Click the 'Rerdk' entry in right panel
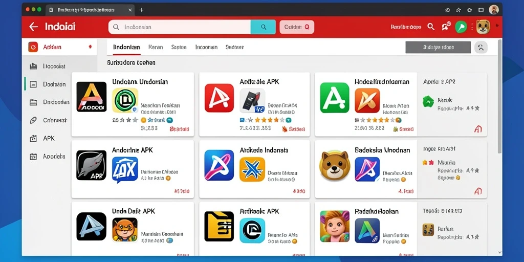Image resolution: width=524 pixels, height=262 pixels. (445, 100)
